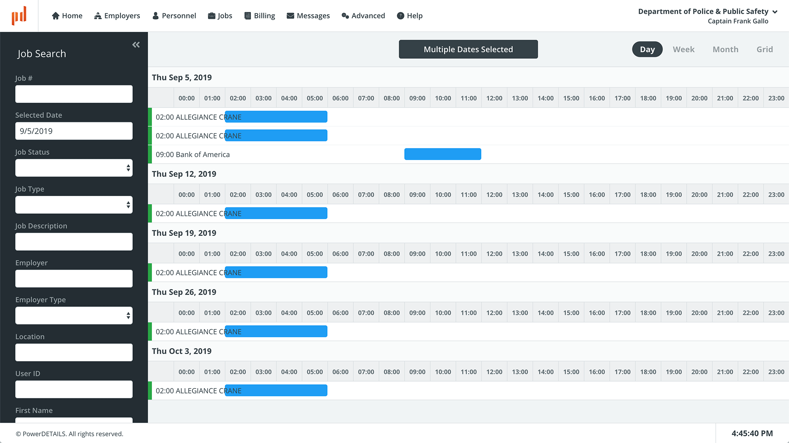
Task: Toggle to Grid view
Action: pos(765,49)
